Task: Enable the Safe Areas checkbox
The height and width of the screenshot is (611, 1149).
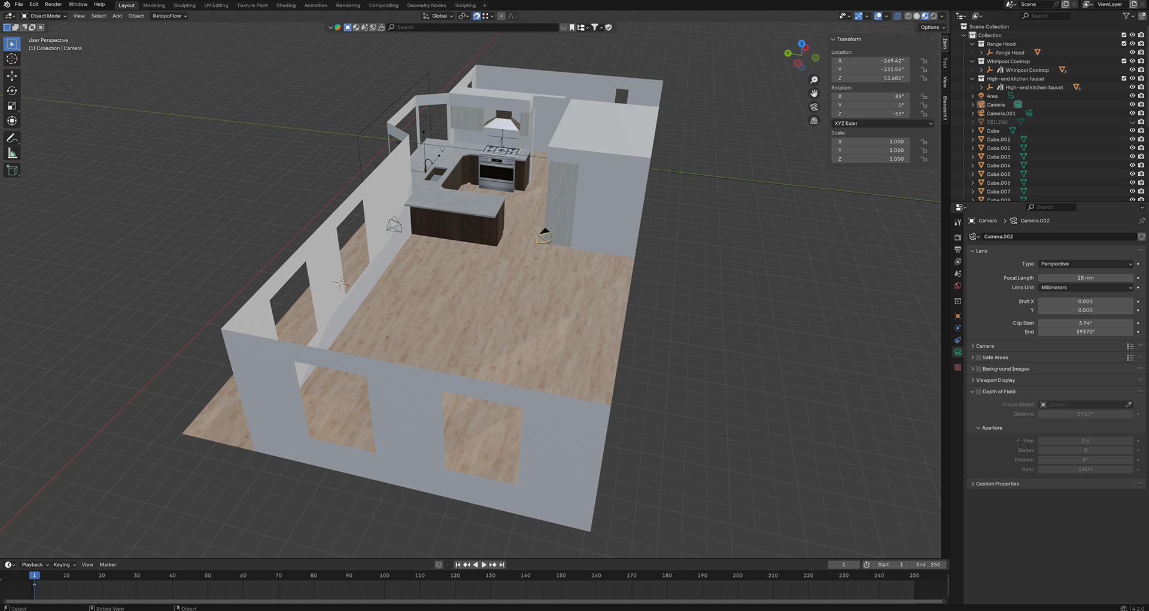Action: tap(979, 358)
